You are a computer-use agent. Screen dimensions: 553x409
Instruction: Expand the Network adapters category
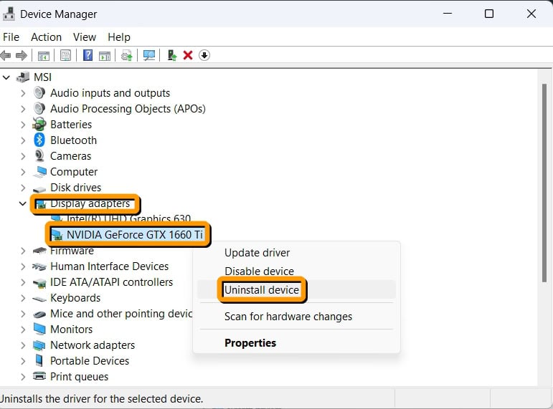(x=23, y=345)
